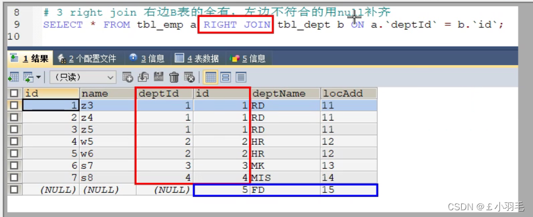Check the row checkbox for z4
Screen dimensions: 533x217
click(14, 118)
